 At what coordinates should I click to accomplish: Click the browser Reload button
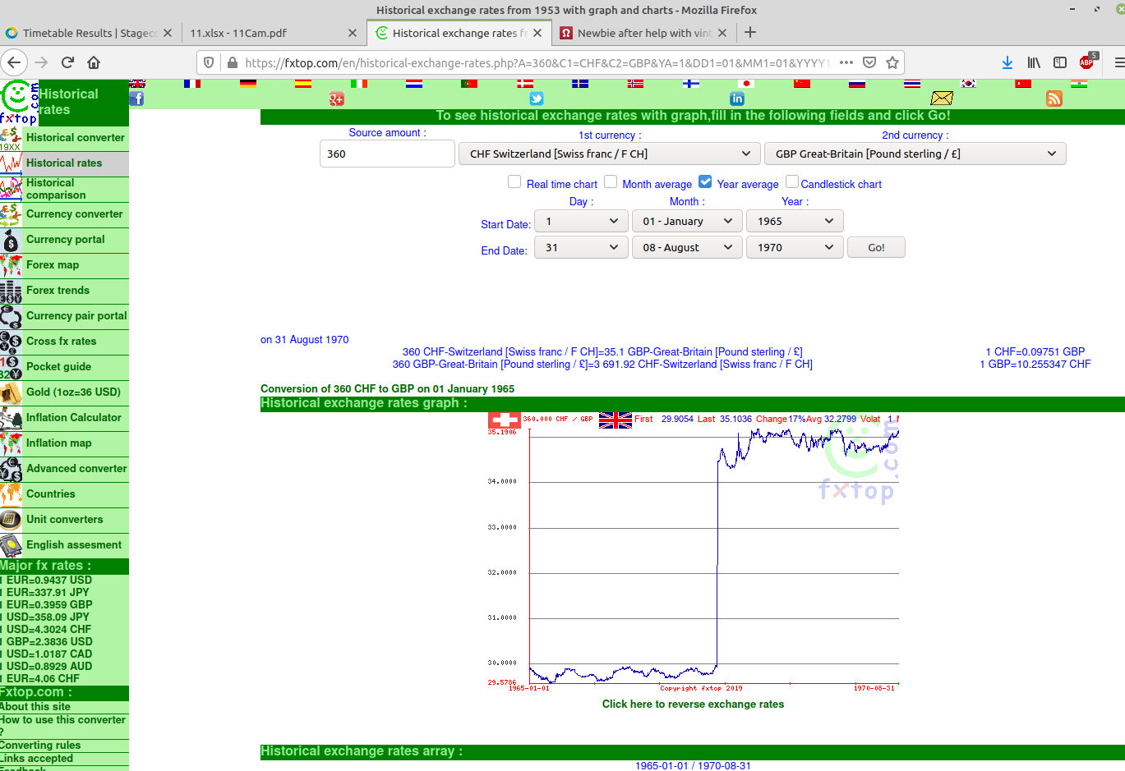(67, 62)
